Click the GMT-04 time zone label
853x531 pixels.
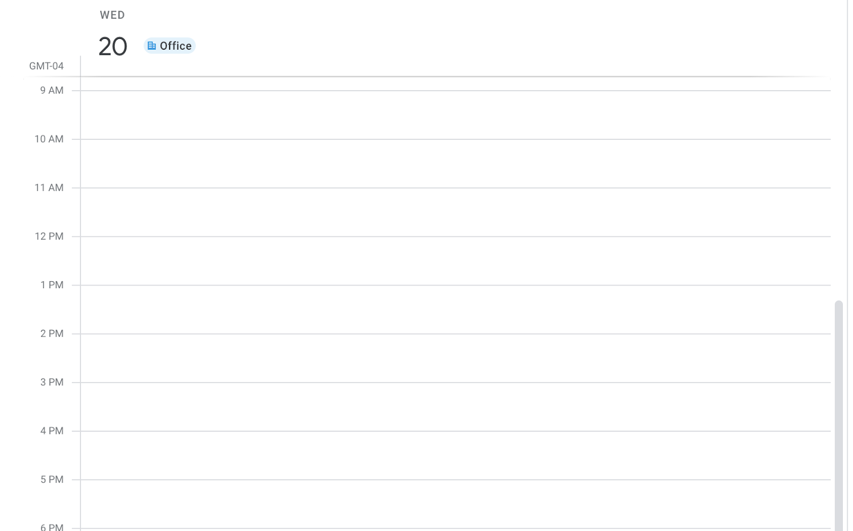pyautogui.click(x=46, y=66)
